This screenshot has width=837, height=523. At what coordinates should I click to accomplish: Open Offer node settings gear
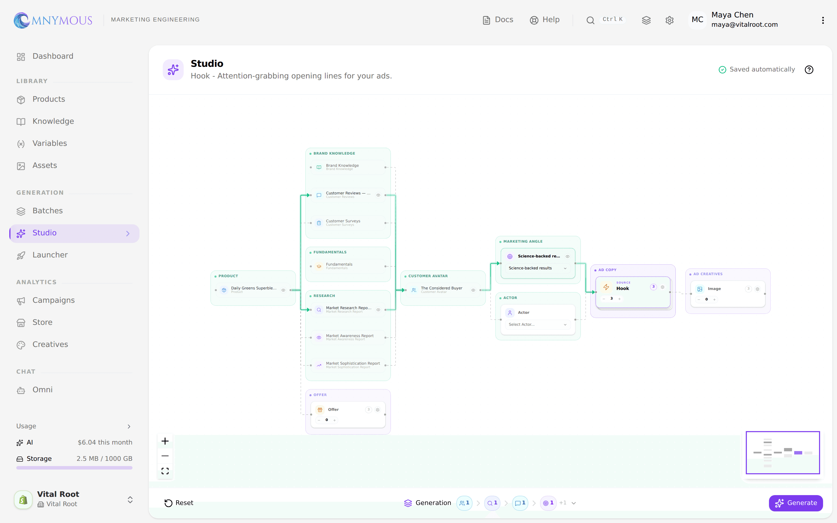tap(378, 410)
